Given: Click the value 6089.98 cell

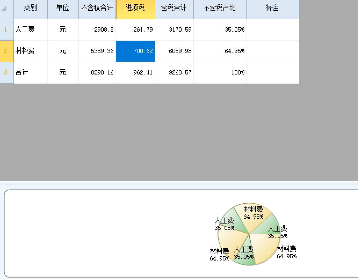Looking at the screenshot, I should point(174,51).
